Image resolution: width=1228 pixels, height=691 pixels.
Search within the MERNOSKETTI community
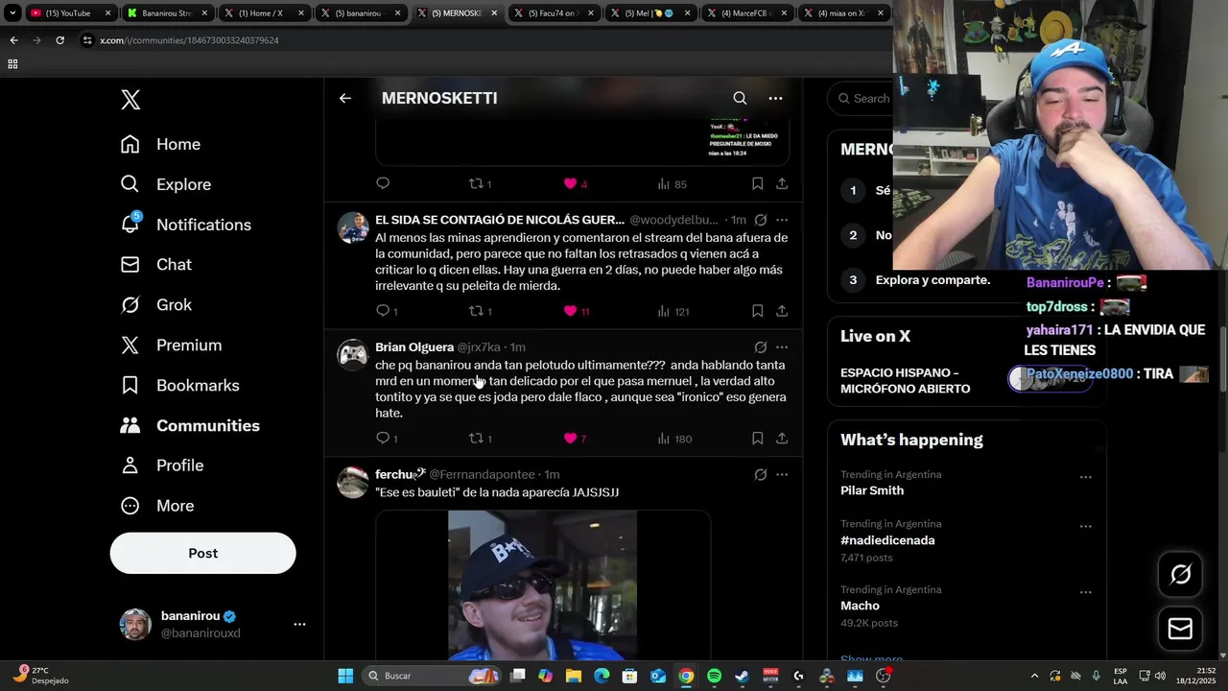740,98
